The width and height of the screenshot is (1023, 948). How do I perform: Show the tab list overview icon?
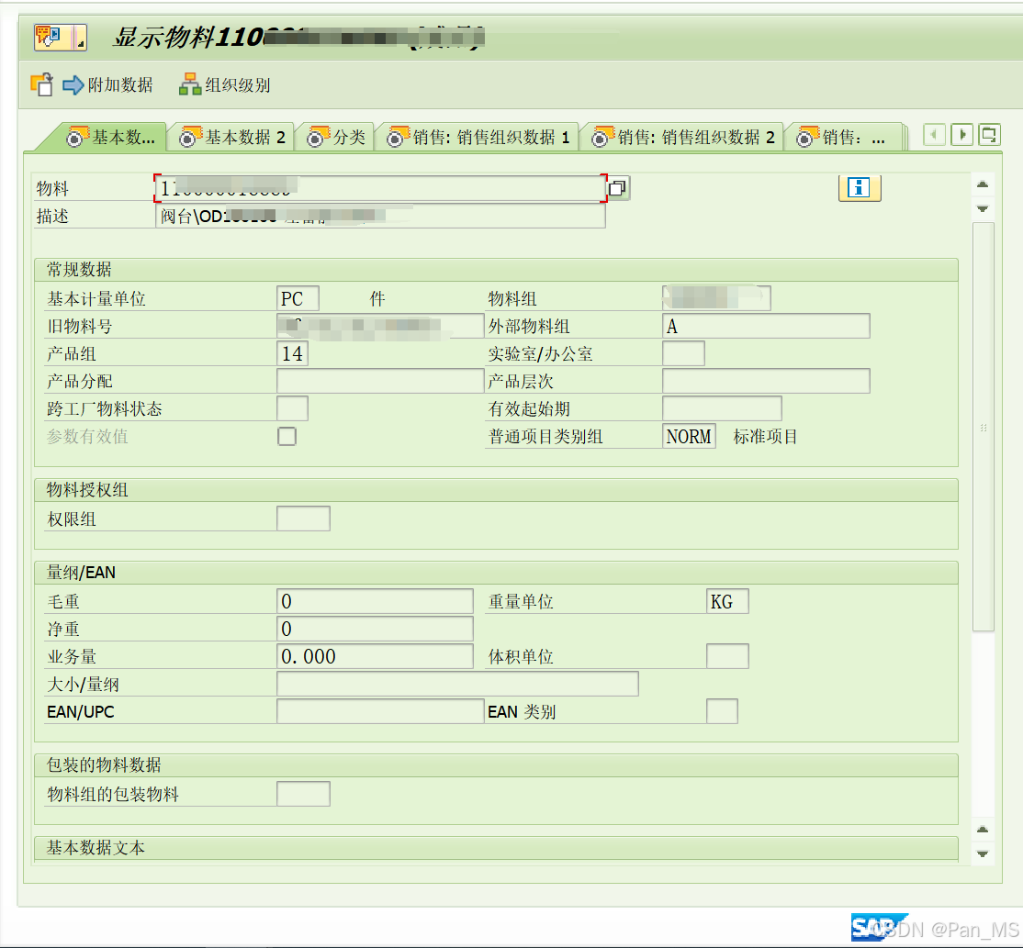point(989,135)
